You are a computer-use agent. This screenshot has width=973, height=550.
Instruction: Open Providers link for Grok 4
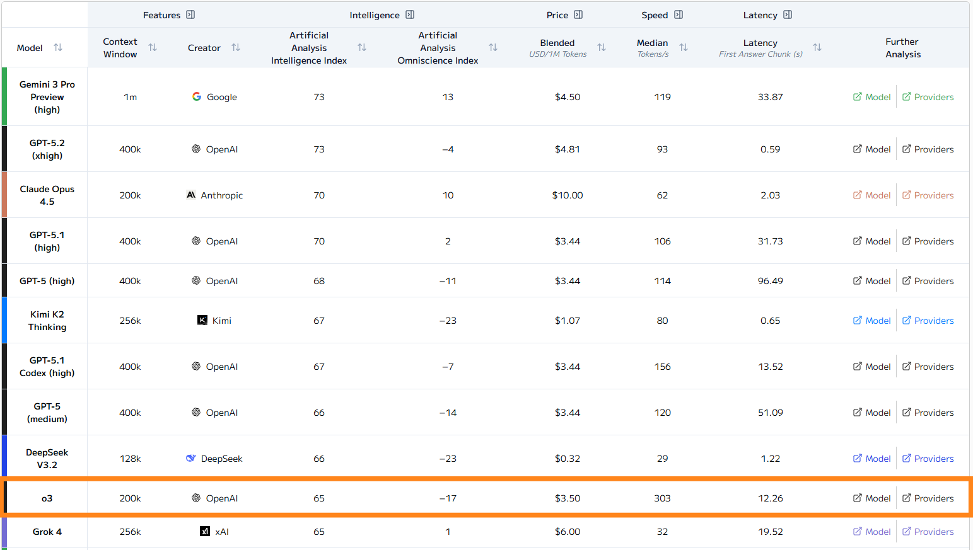pyautogui.click(x=928, y=532)
